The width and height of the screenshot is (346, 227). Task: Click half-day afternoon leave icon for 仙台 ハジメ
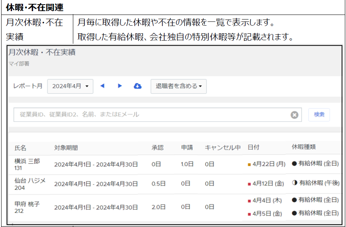[x=295, y=183]
